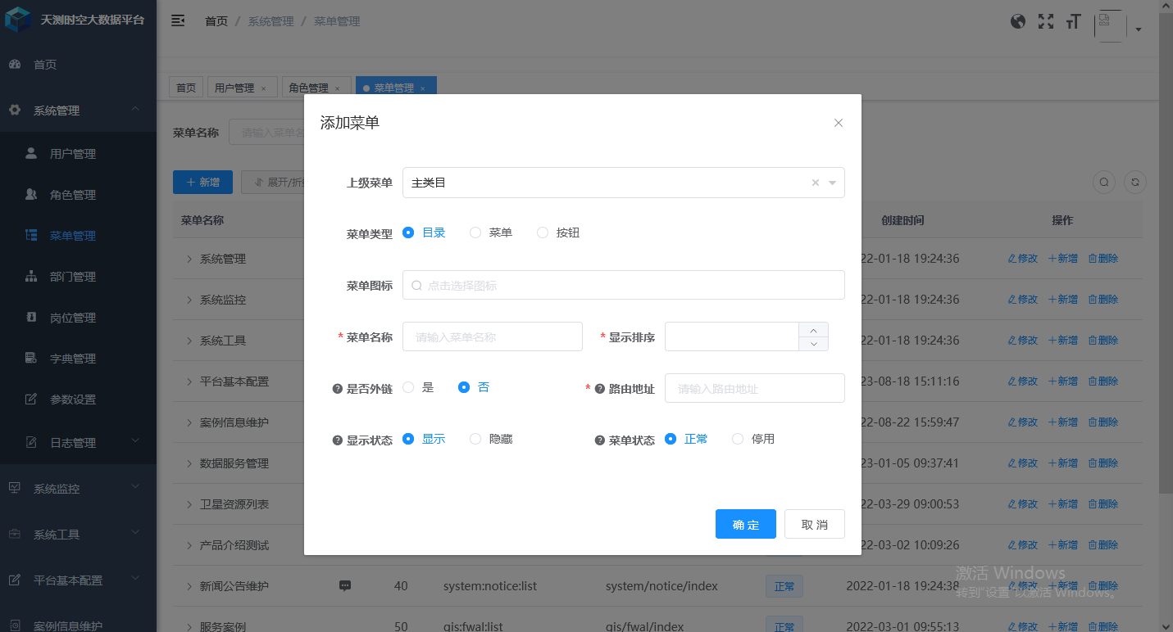
Task: Click the 确定 button to confirm
Action: (745, 525)
